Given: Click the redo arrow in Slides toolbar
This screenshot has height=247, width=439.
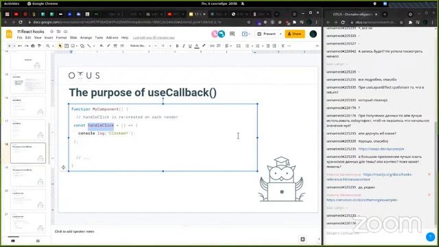Looking at the screenshot, I should [x=26, y=46].
